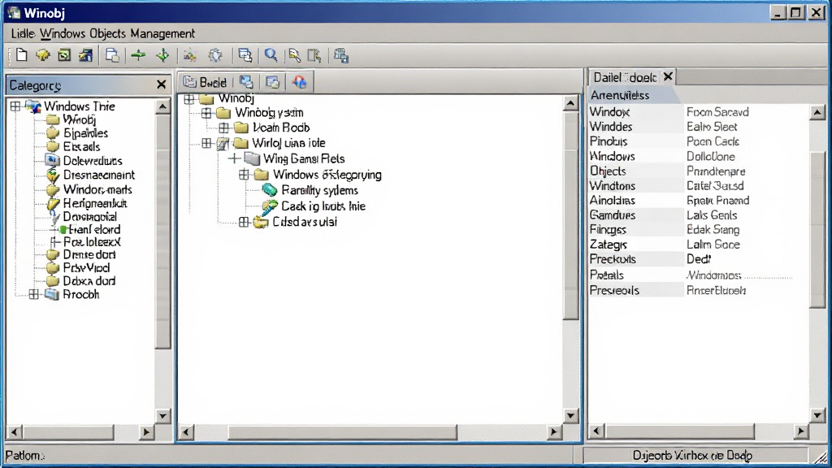832x468 pixels.
Task: Click the Bacld button
Action: (206, 82)
